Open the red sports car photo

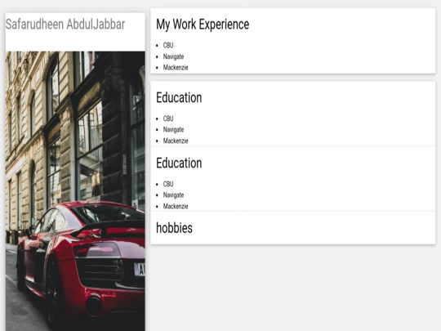point(75,190)
